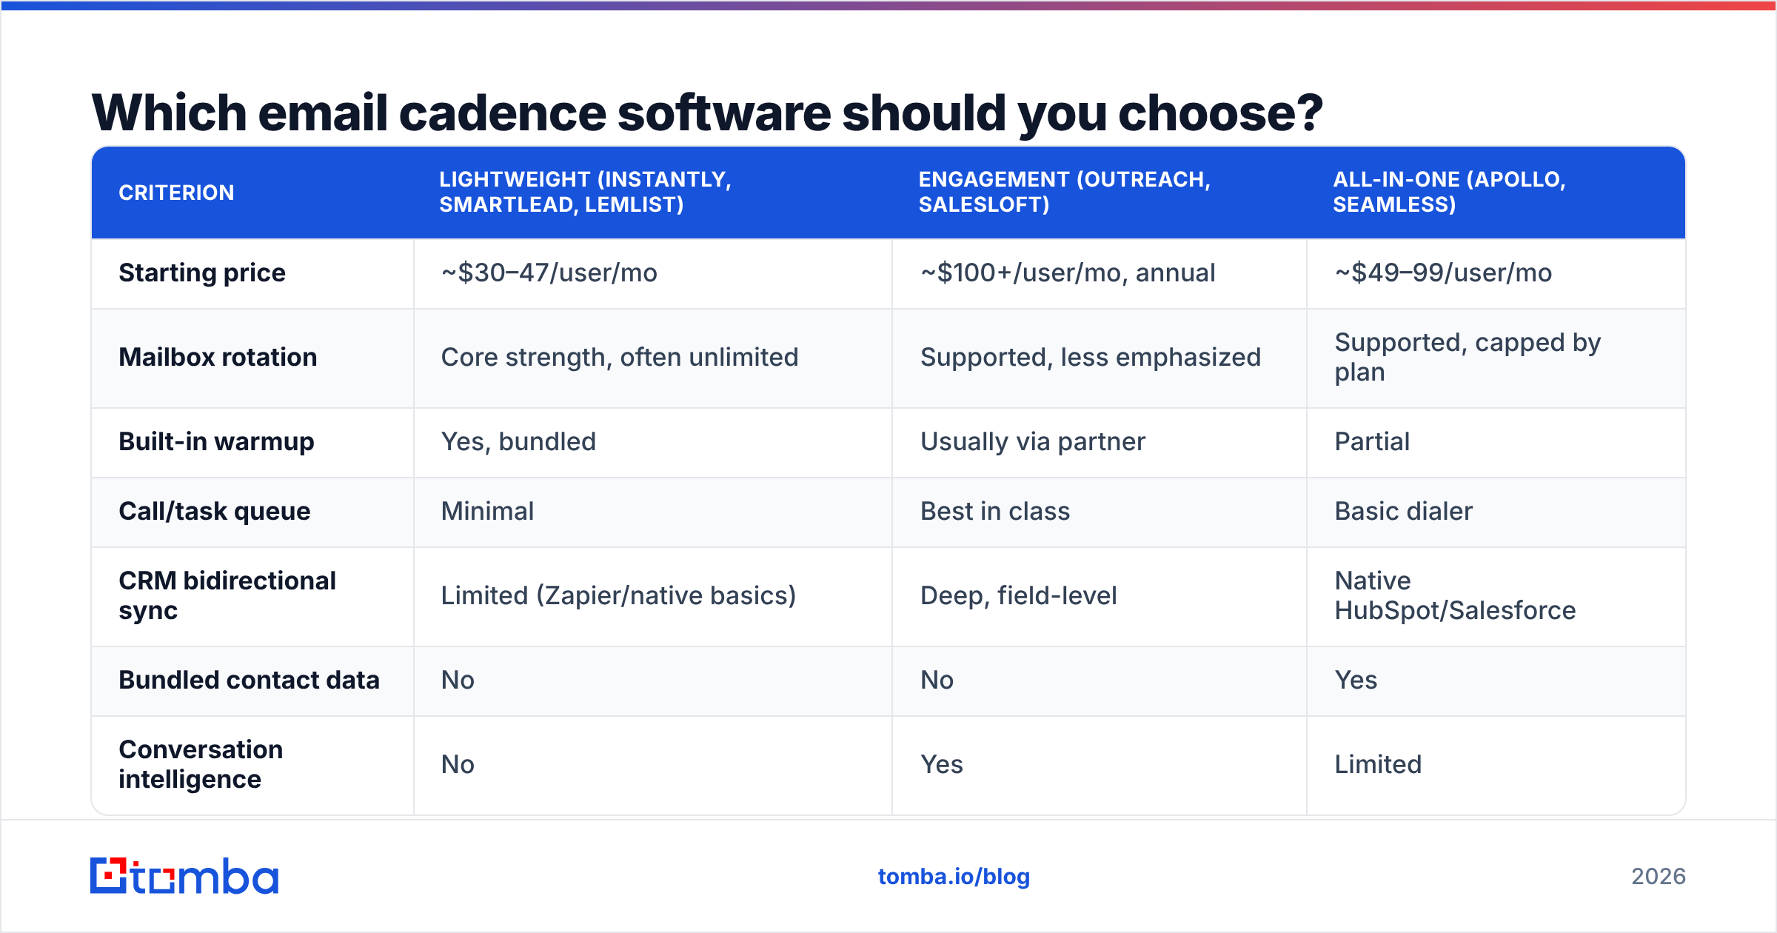Click the 'Minimal' cell
The height and width of the screenshot is (933, 1777).
[x=487, y=511]
